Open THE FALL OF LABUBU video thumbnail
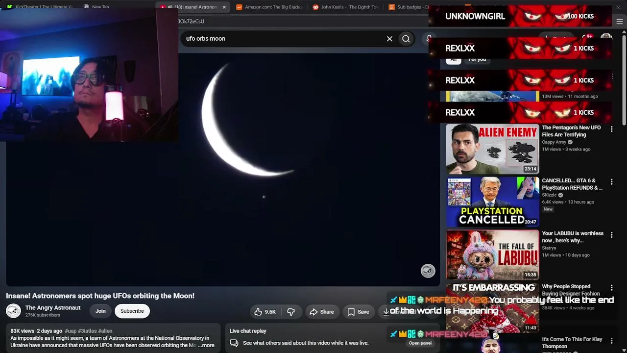This screenshot has height=353, width=627. [x=492, y=255]
